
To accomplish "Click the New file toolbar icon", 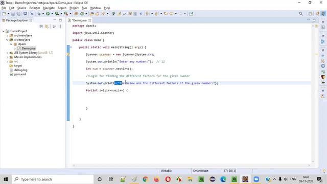I will pyautogui.click(x=4, y=14).
